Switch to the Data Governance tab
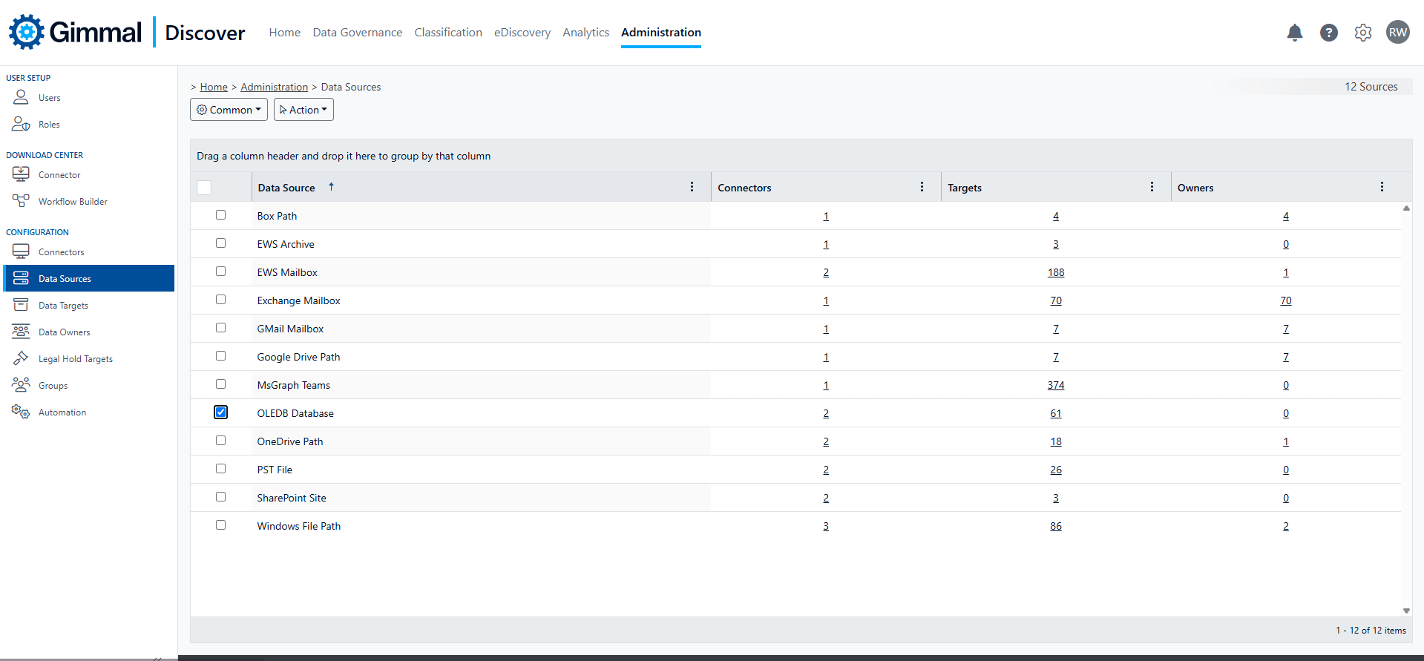1424x661 pixels. coord(357,33)
